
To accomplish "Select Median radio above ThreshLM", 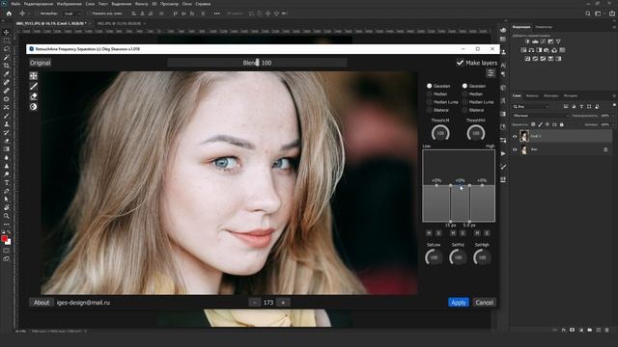I will (x=429, y=94).
